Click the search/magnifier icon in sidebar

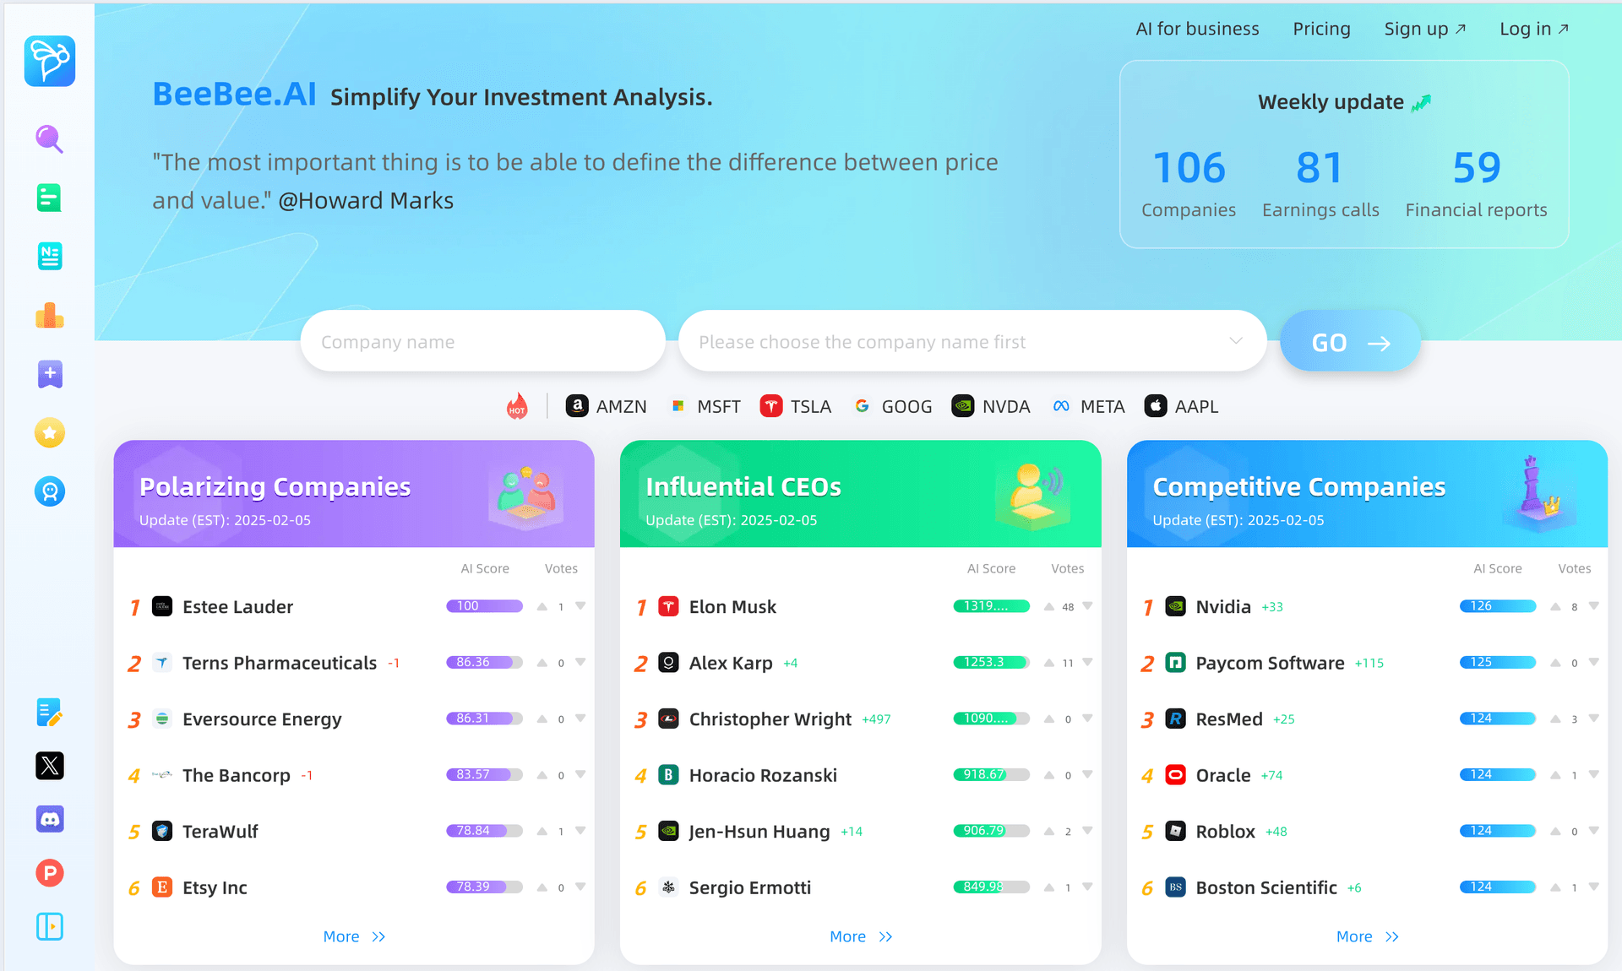[x=50, y=138]
